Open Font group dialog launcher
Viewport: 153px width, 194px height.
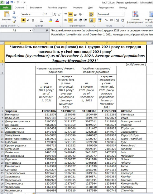tap(60, 26)
